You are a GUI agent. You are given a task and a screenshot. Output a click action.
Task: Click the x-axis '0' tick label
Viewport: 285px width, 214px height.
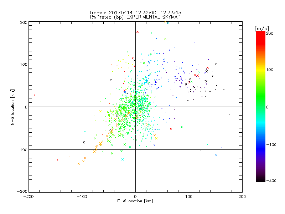(135, 197)
